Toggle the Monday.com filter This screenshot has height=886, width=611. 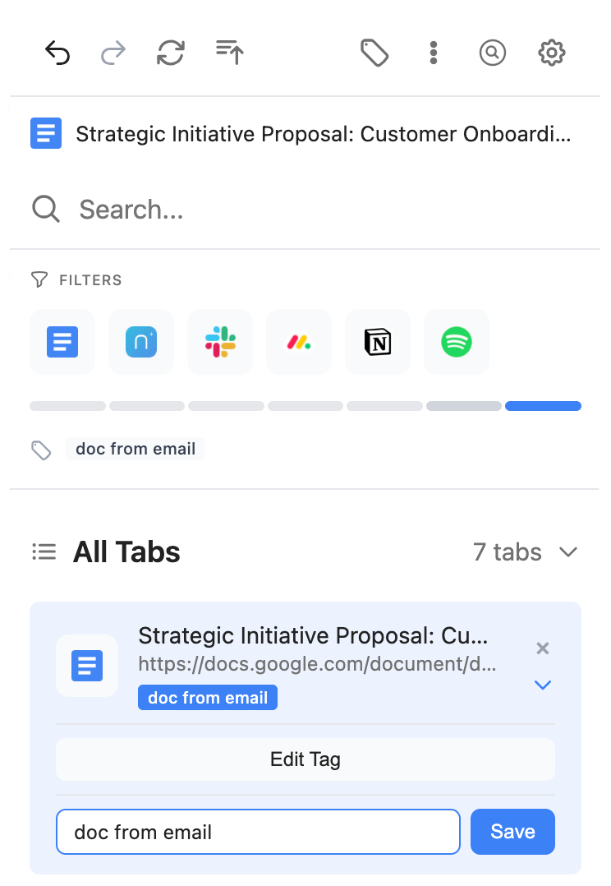tap(298, 342)
